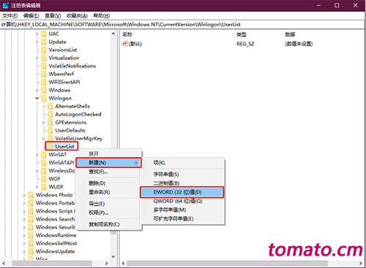The height and width of the screenshot is (268, 366).
Task: Select 项(K) in the New submenu
Action: 182,163
